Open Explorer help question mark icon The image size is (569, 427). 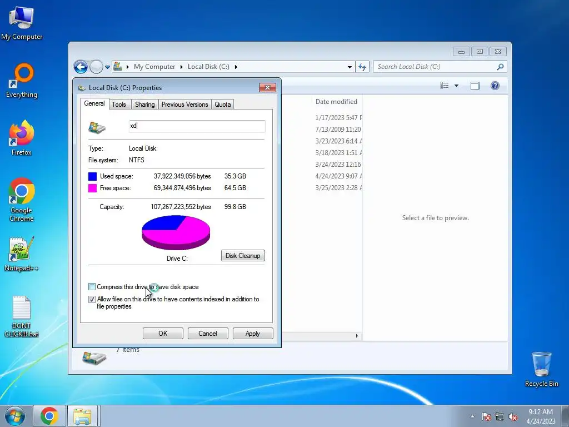(495, 85)
